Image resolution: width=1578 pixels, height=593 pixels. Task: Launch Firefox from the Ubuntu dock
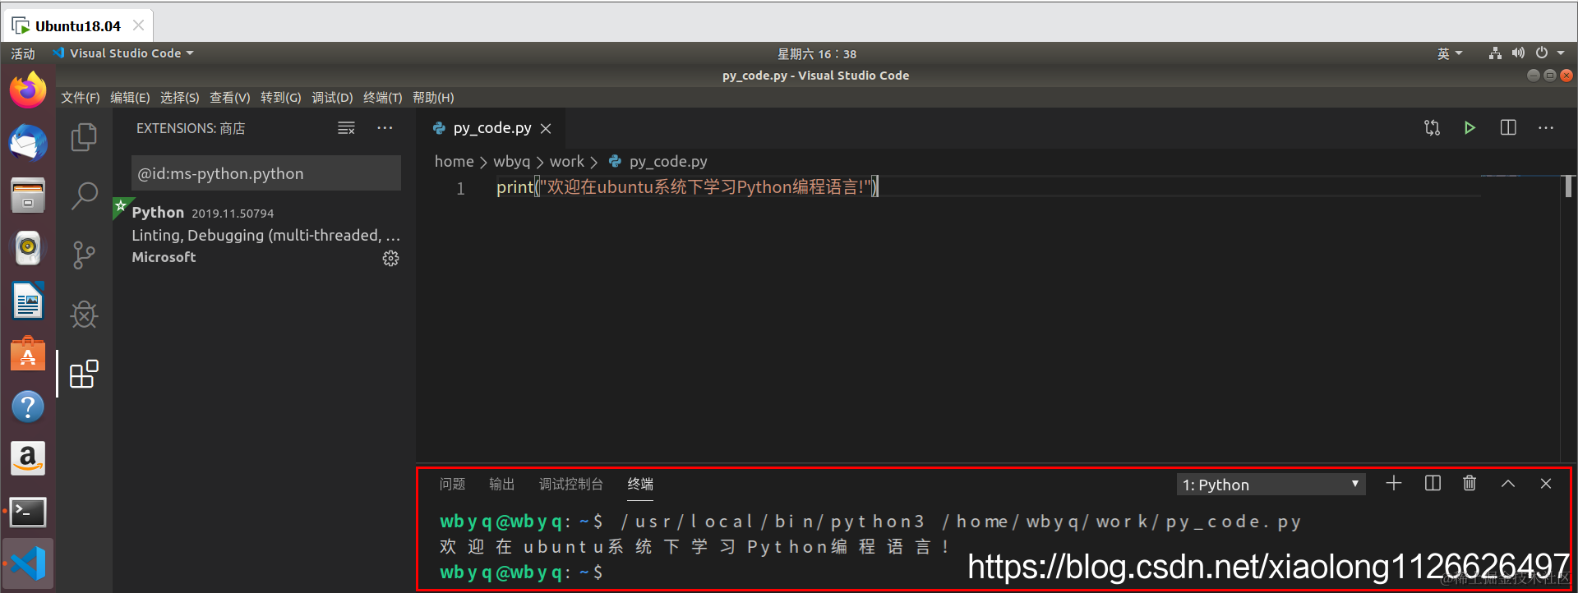pos(28,90)
